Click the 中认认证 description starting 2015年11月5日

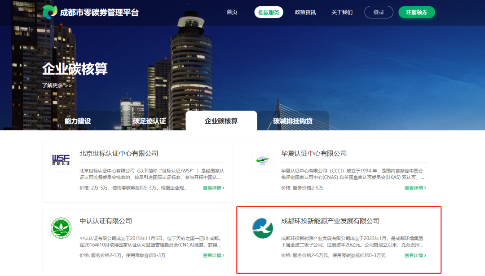(x=150, y=242)
